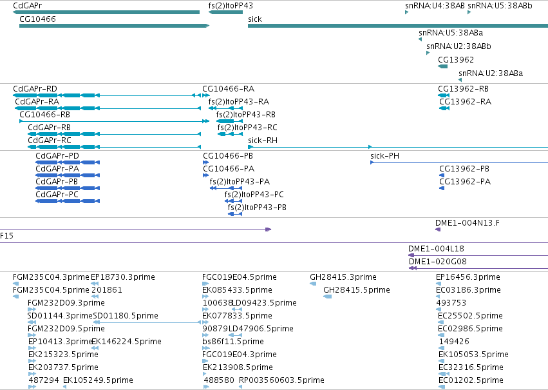Click the CdGAPr-RA transcript label
The height and width of the screenshot is (390, 548).
coord(37,102)
